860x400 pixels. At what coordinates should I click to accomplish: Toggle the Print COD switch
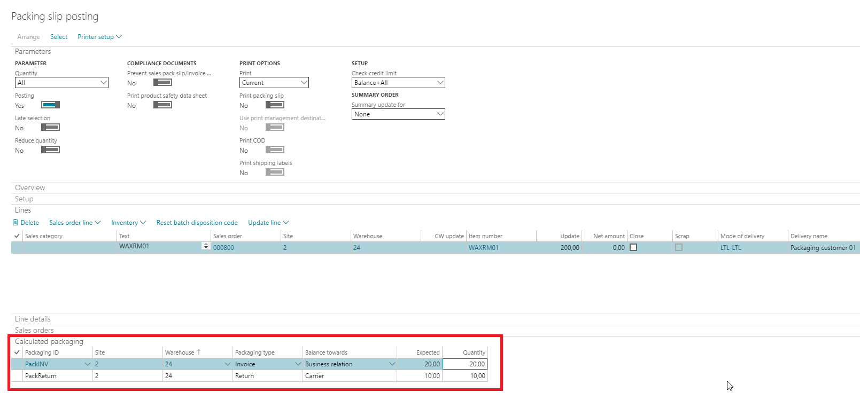(275, 150)
